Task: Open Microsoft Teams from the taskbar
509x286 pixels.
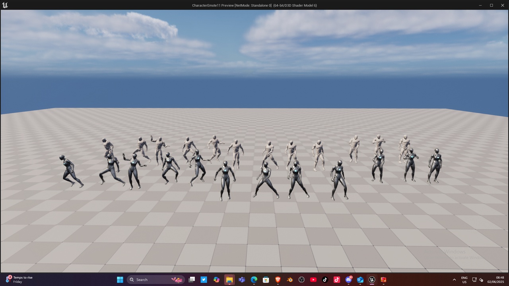Action: point(242,280)
